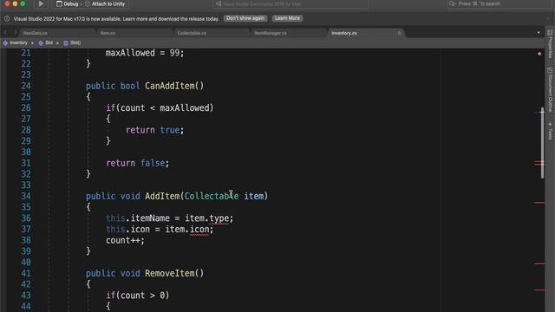The width and height of the screenshot is (555, 312).
Task: Open the Properties side panel
Action: (x=550, y=44)
